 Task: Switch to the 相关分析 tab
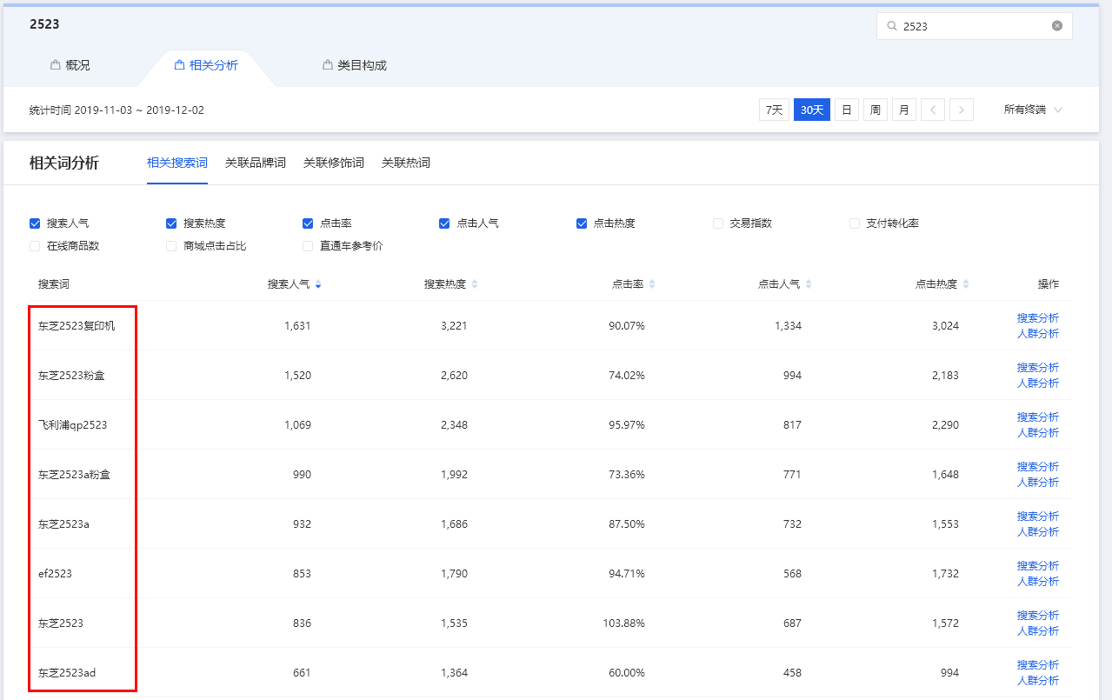point(206,65)
